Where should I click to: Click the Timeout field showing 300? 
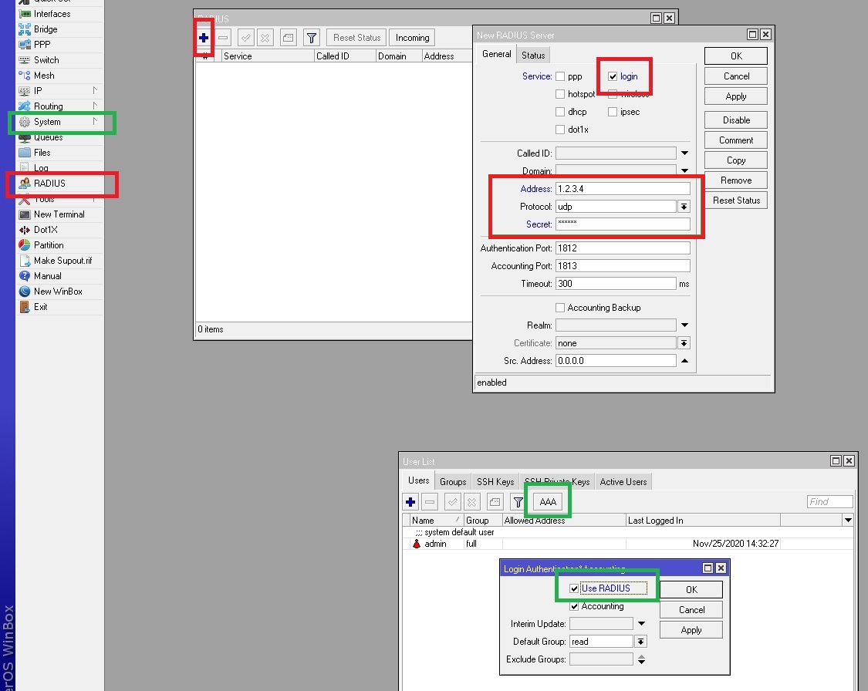(616, 284)
